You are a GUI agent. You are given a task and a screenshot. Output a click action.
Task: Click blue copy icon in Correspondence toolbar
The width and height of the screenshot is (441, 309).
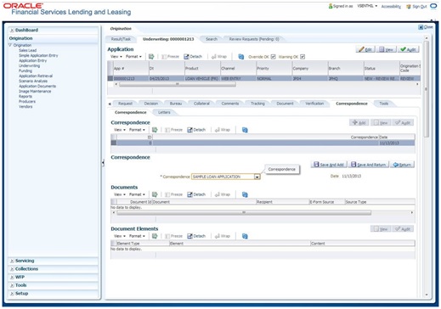coord(245,130)
